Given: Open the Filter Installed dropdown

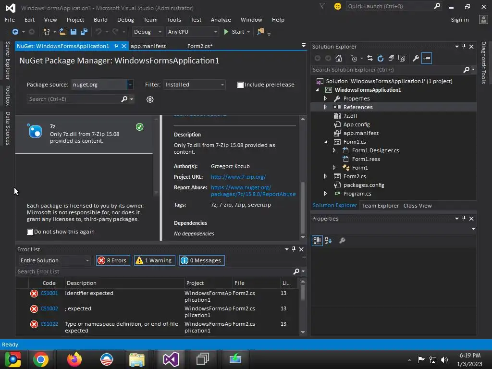Looking at the screenshot, I should click(x=222, y=85).
